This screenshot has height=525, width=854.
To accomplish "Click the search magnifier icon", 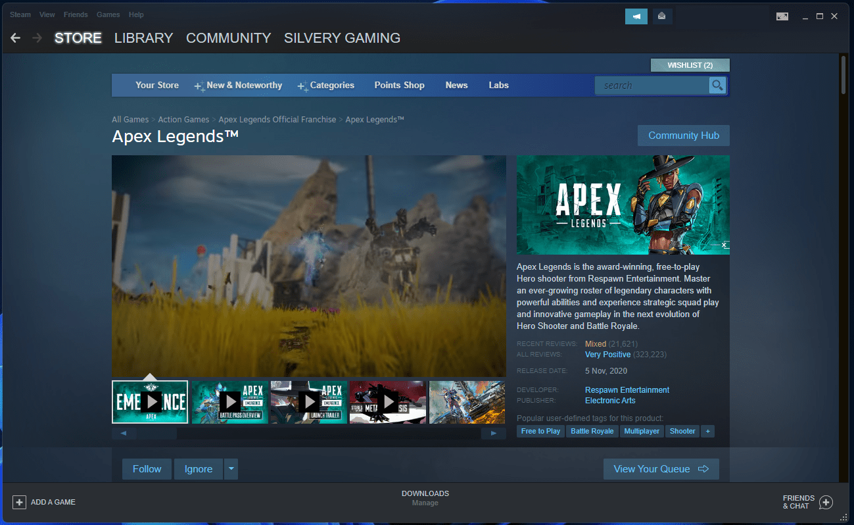I will click(x=717, y=86).
